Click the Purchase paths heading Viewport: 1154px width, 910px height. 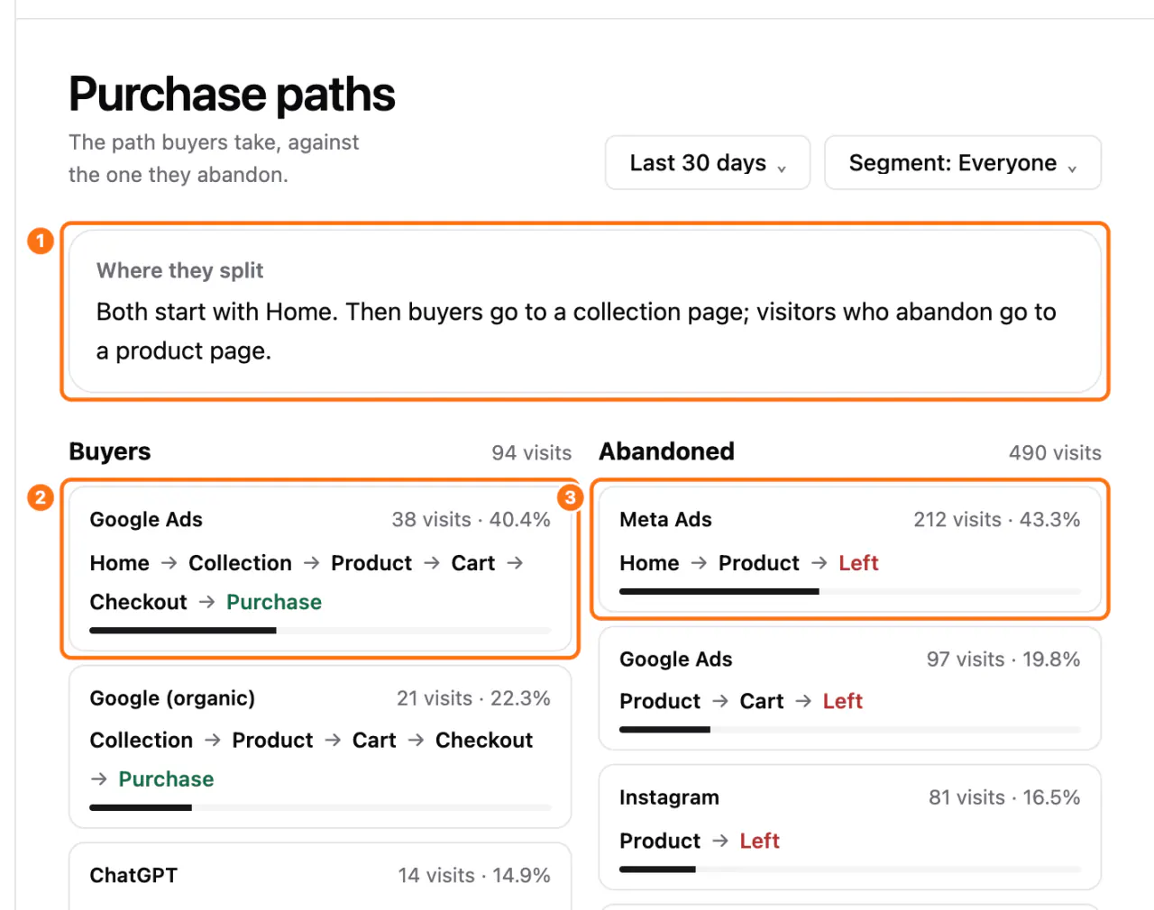click(232, 94)
